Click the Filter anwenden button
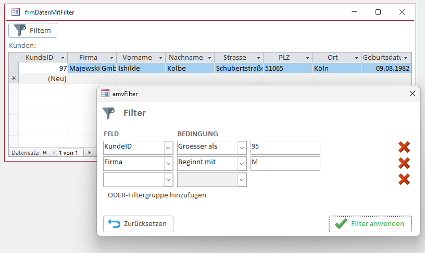The width and height of the screenshot is (425, 253). pos(370,224)
